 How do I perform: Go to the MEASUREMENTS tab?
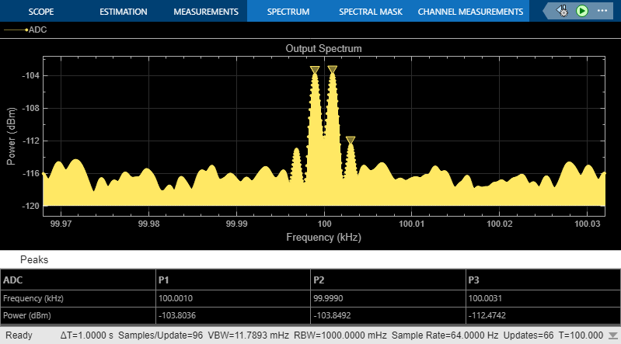click(x=206, y=12)
